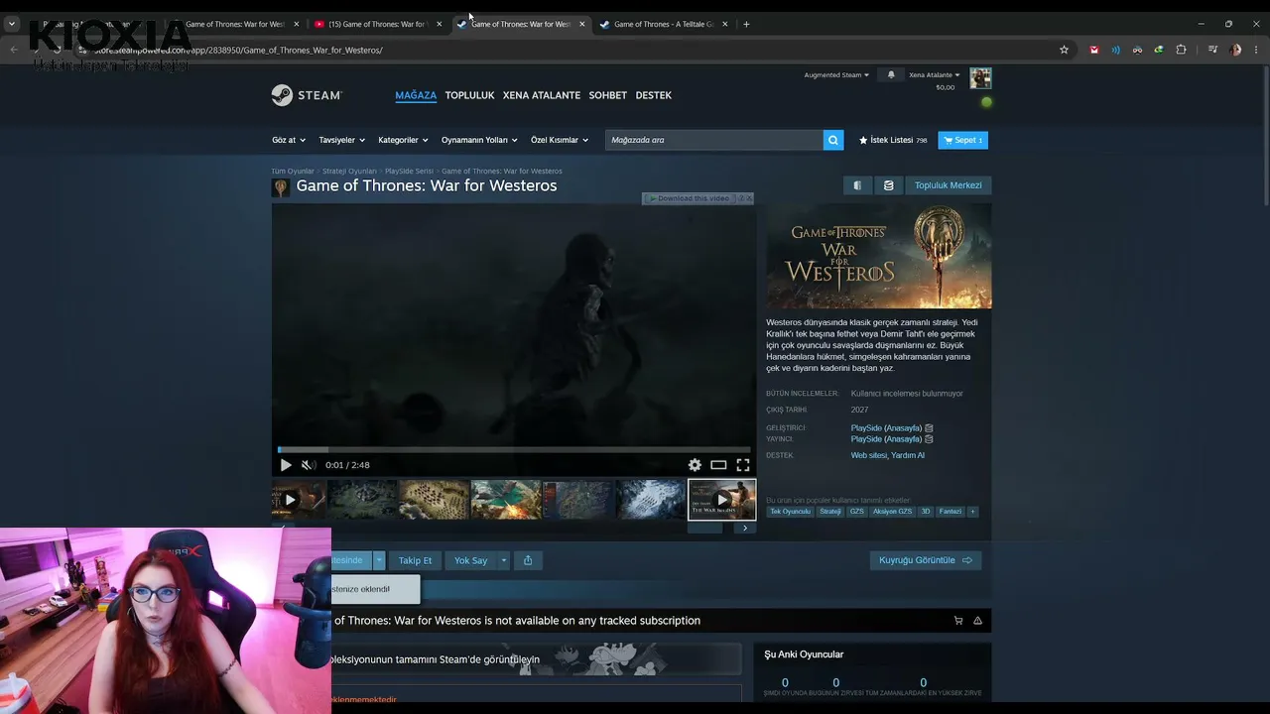This screenshot has width=1270, height=714.
Task: Open the Sepet shopping cart
Action: click(x=962, y=140)
